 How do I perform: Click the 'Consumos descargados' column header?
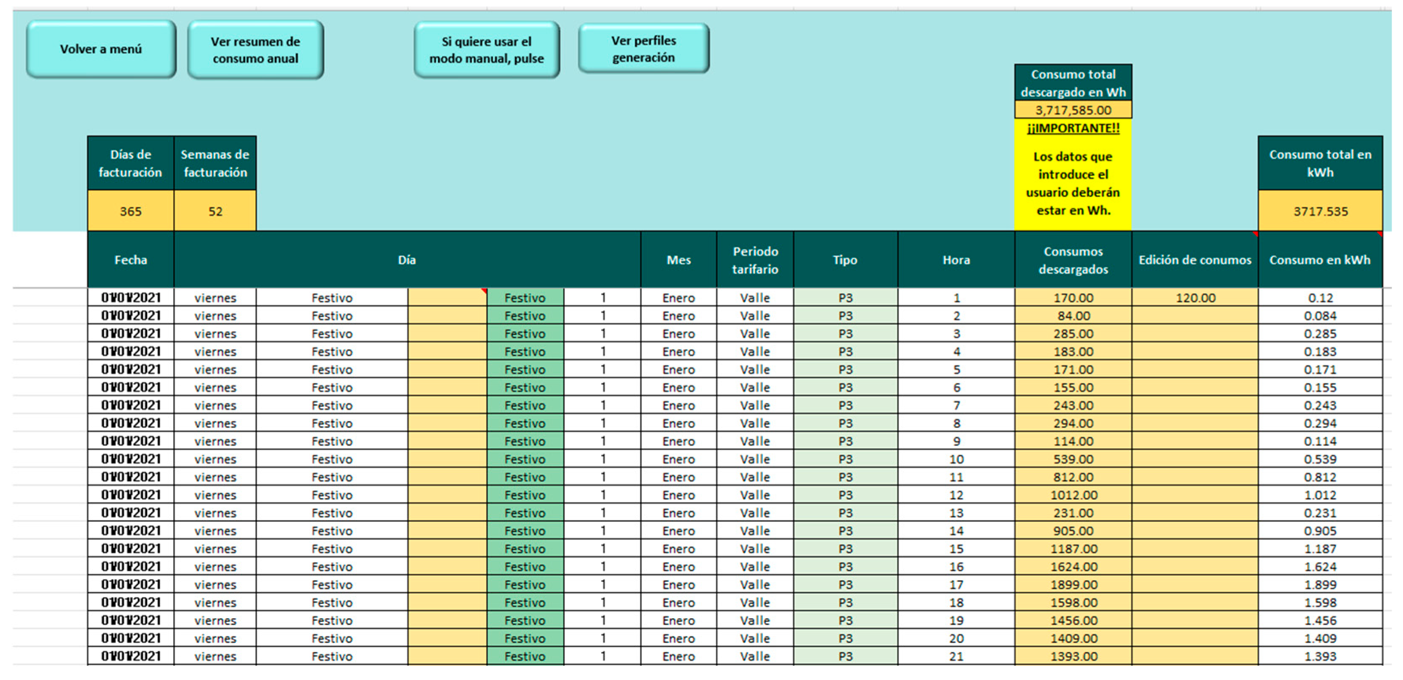click(x=1072, y=260)
